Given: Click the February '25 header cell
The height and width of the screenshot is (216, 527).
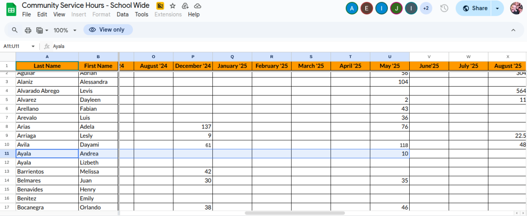Looking at the screenshot, I should coord(271,66).
